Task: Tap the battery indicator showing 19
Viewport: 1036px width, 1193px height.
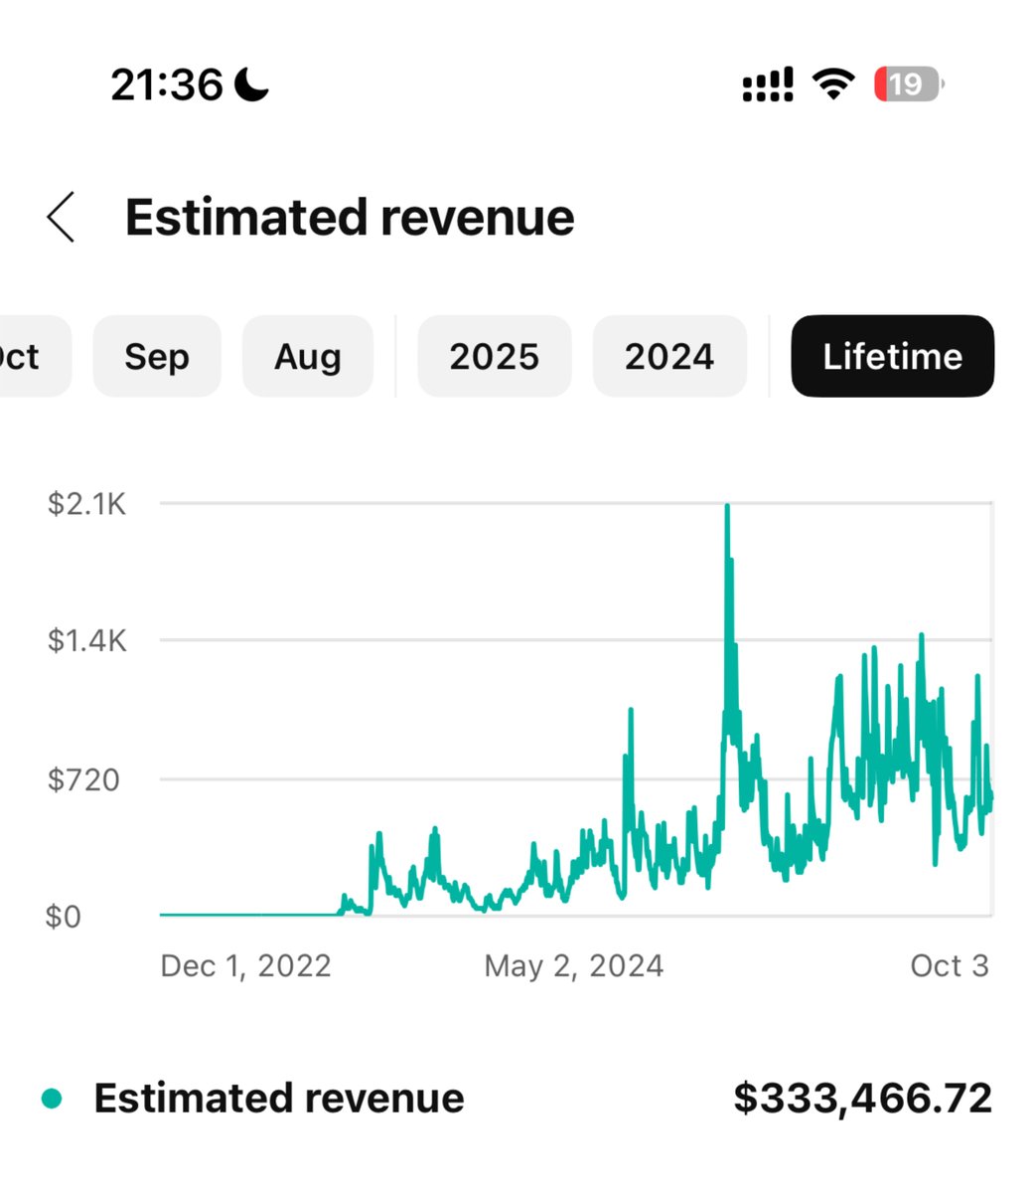Action: pos(909,85)
